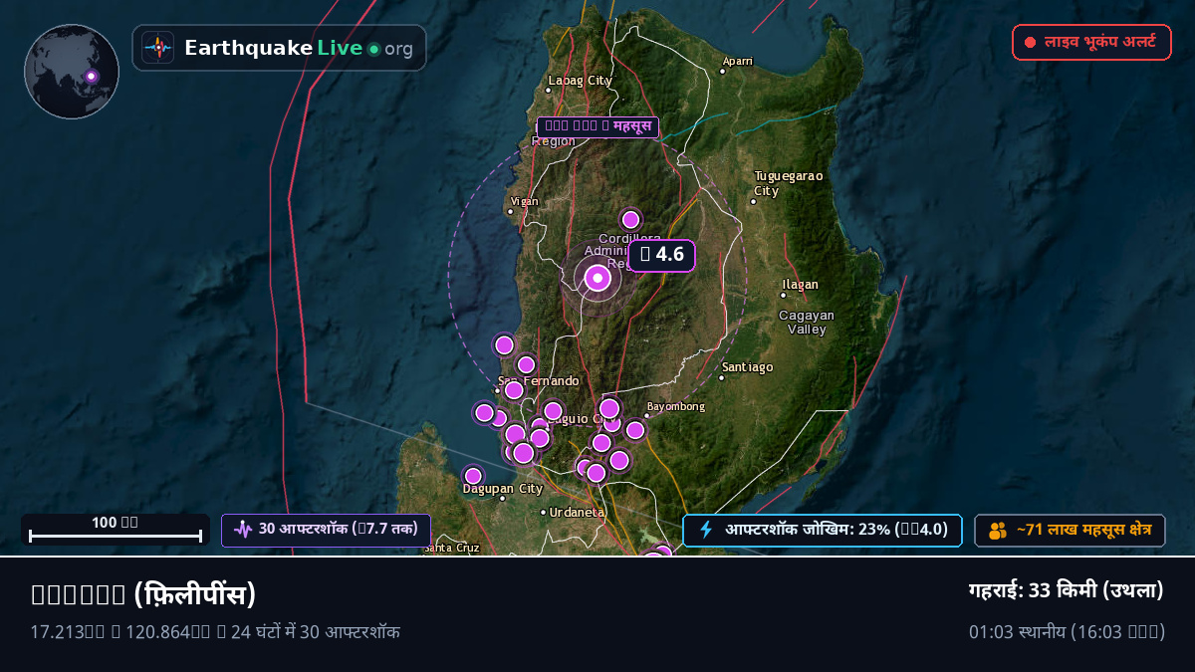Click the felt-radius label ending in महसूस

597,127
